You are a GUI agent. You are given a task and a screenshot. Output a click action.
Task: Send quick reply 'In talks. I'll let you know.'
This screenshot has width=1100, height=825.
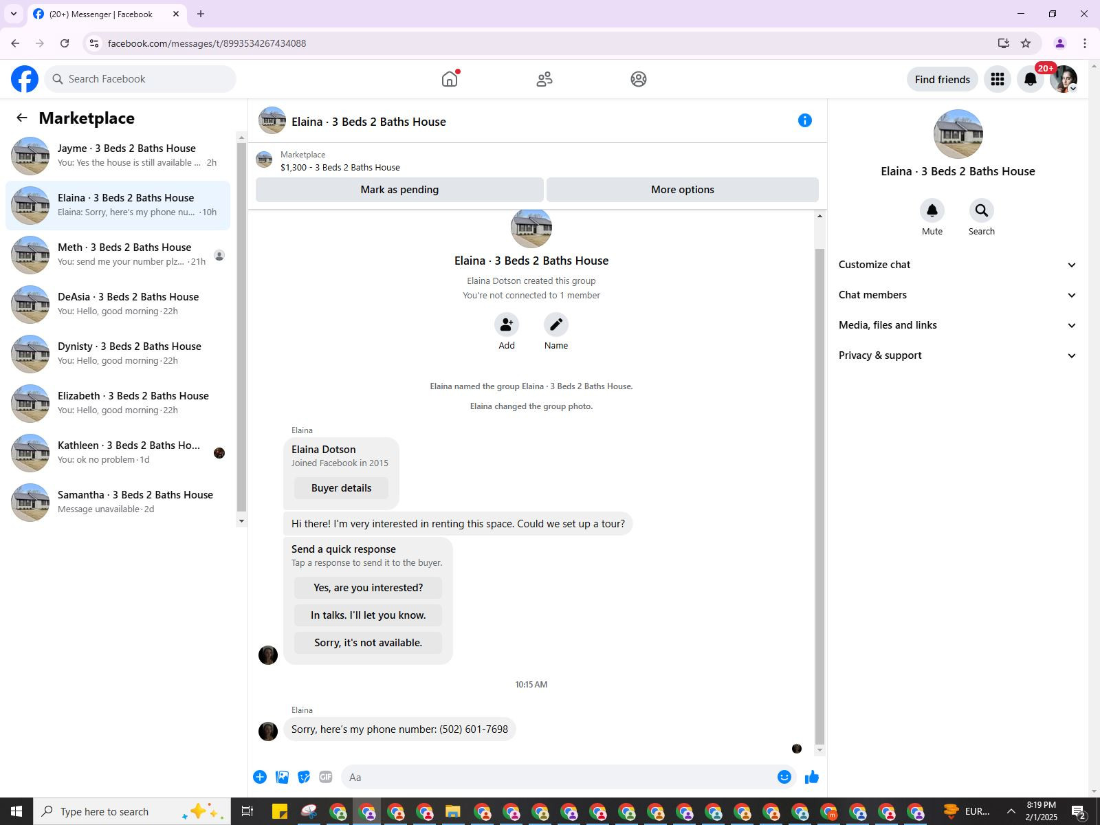tap(368, 615)
